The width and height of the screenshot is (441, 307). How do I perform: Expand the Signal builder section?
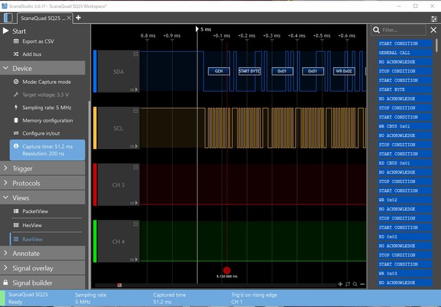(x=43, y=283)
